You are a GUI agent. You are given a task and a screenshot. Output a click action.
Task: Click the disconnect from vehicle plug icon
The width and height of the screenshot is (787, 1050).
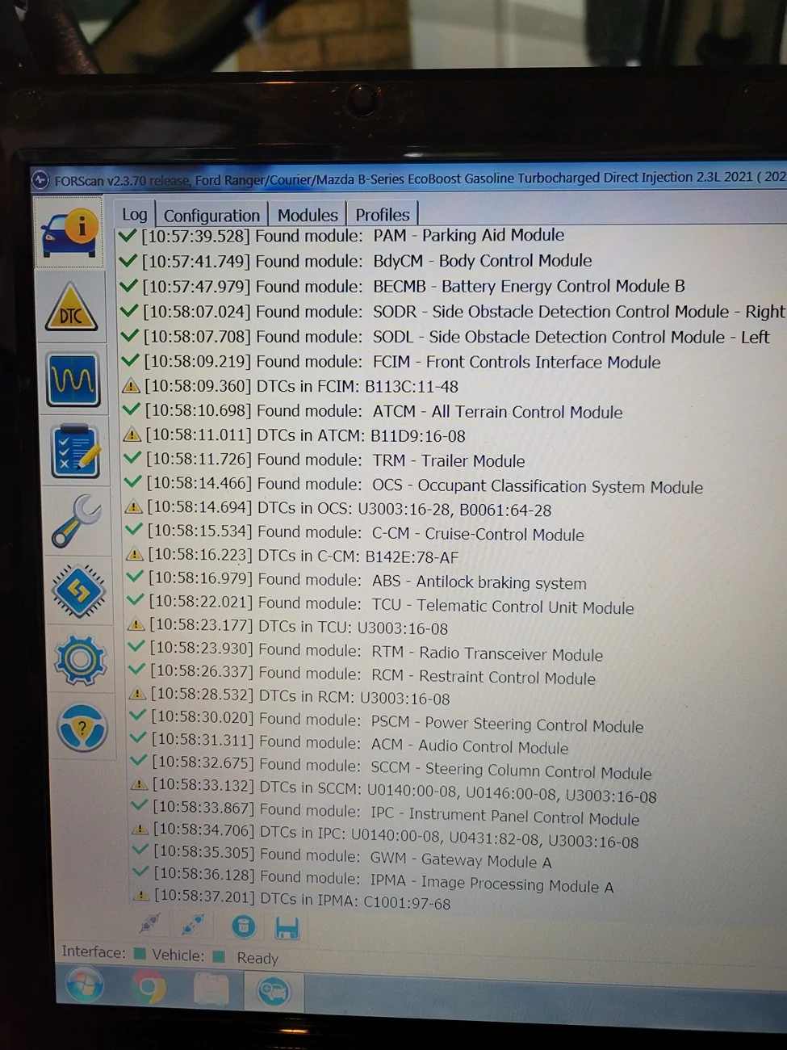pos(193,923)
